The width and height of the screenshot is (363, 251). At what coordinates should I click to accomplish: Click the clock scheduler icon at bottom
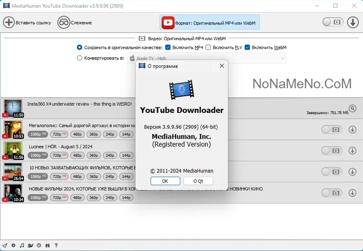click(x=39, y=246)
